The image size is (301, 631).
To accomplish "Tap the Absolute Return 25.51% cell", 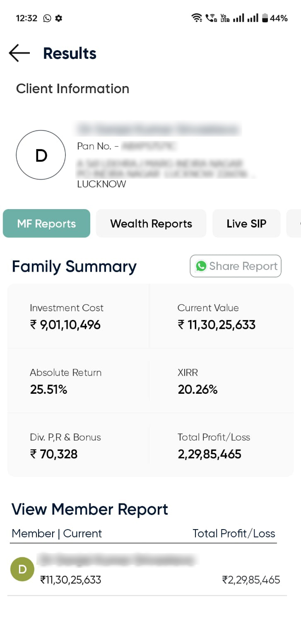I will point(78,381).
